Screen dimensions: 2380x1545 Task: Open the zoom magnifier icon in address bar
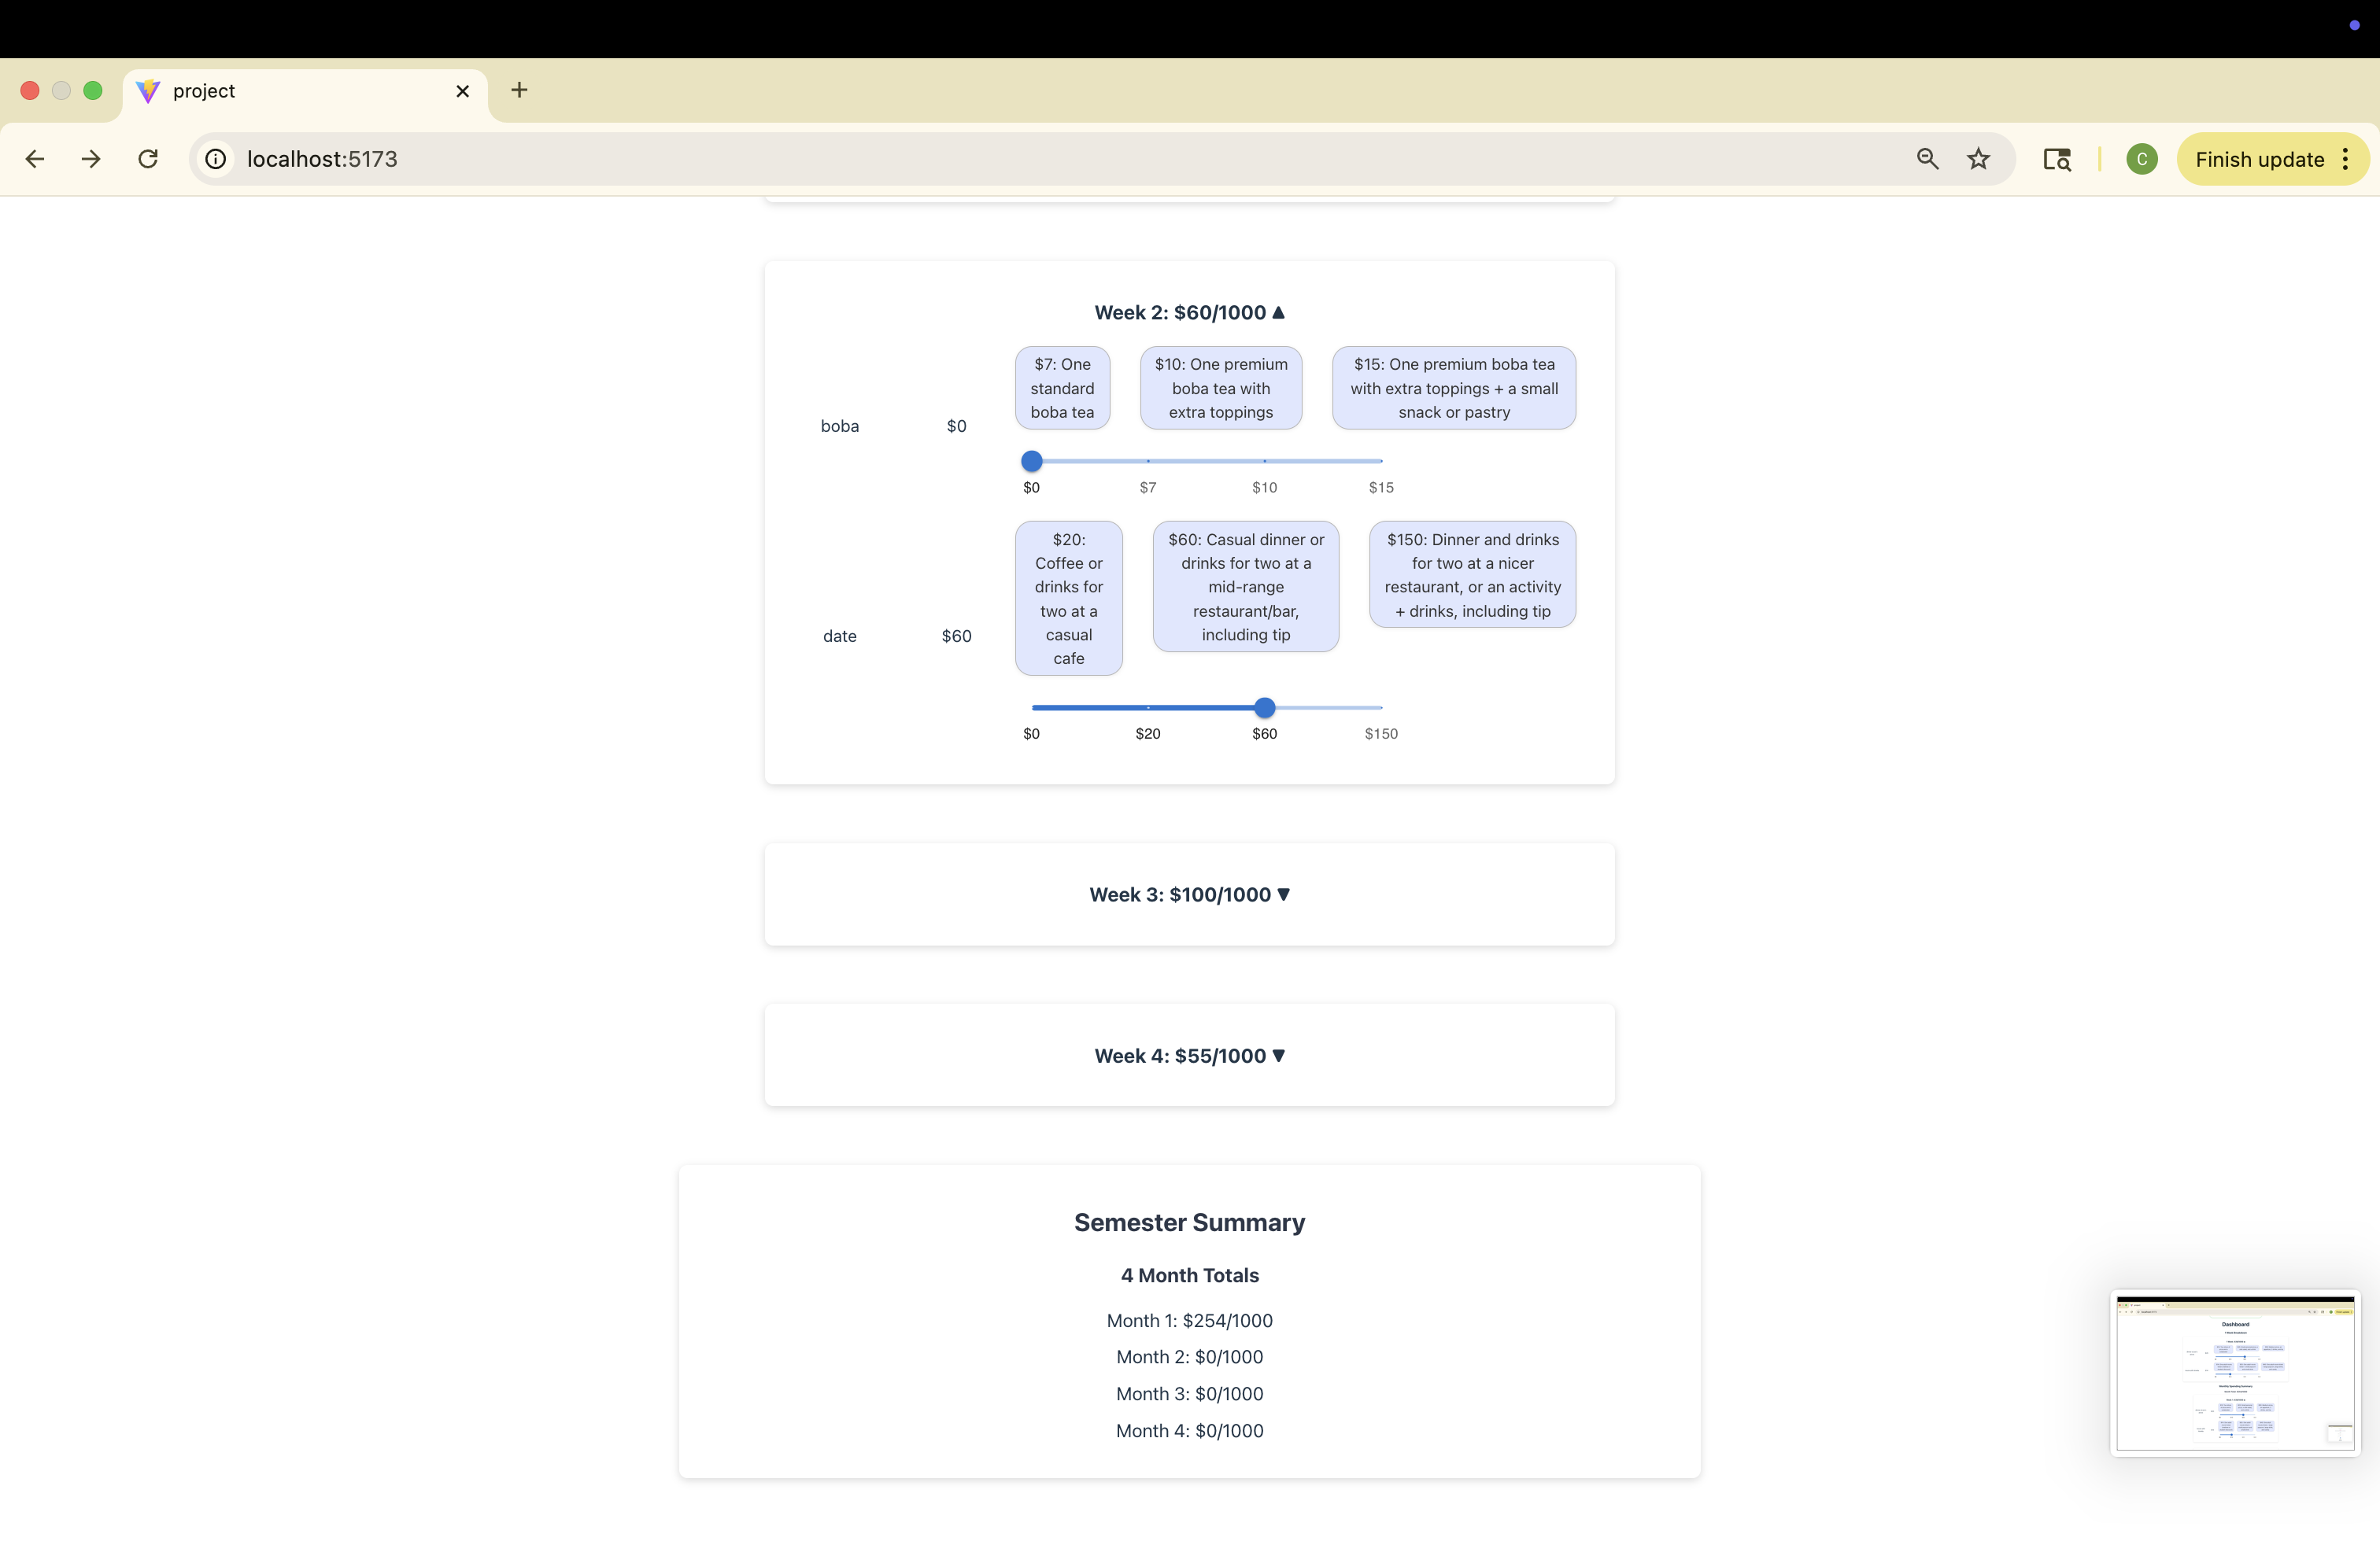click(1927, 159)
